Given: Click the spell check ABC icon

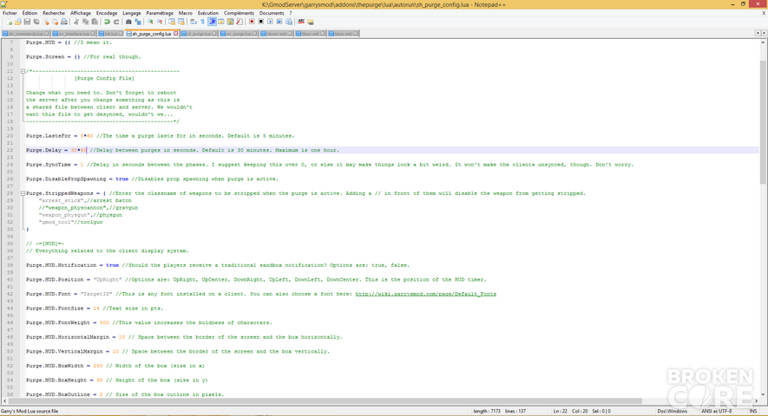Looking at the screenshot, I should (x=301, y=22).
